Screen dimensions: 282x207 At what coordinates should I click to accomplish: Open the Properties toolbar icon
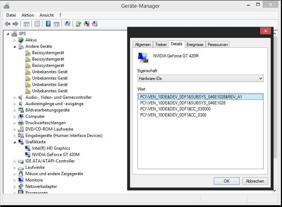pos(37,24)
